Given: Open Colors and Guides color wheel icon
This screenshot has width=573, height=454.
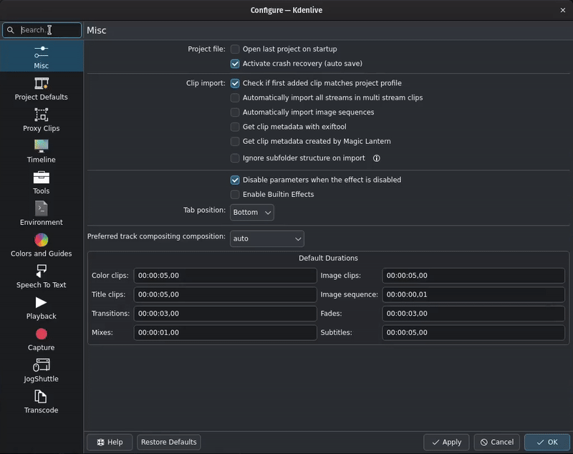Looking at the screenshot, I should pyautogui.click(x=42, y=240).
